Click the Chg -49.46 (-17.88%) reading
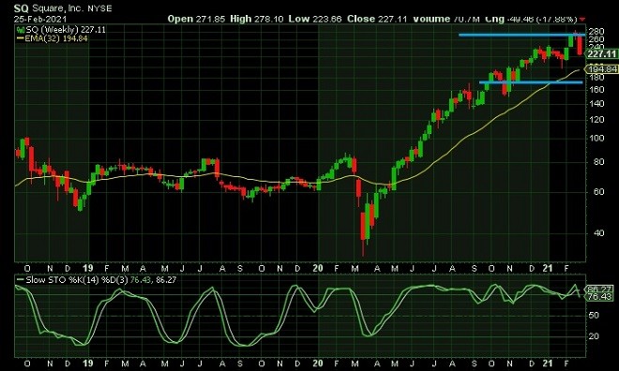 tap(531, 19)
